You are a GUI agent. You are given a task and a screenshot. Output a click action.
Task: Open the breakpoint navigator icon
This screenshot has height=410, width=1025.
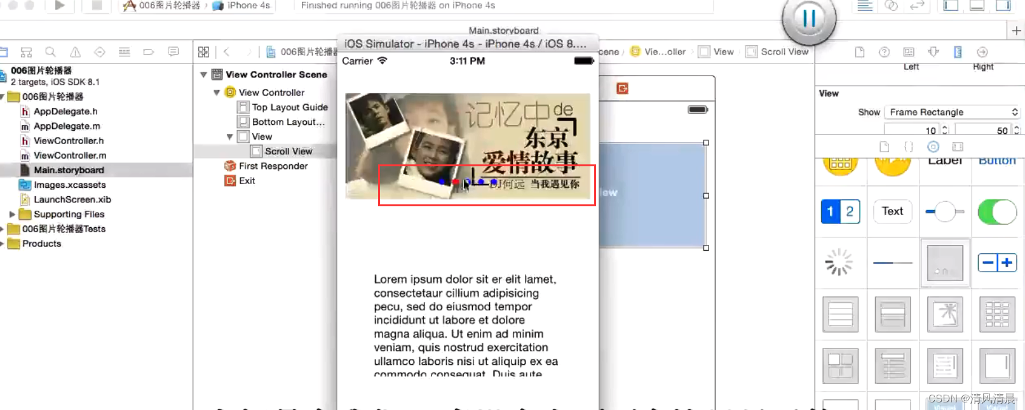click(x=149, y=52)
